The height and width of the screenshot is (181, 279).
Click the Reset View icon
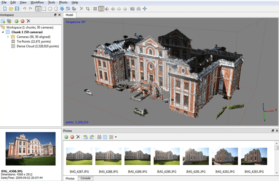click(x=144, y=8)
